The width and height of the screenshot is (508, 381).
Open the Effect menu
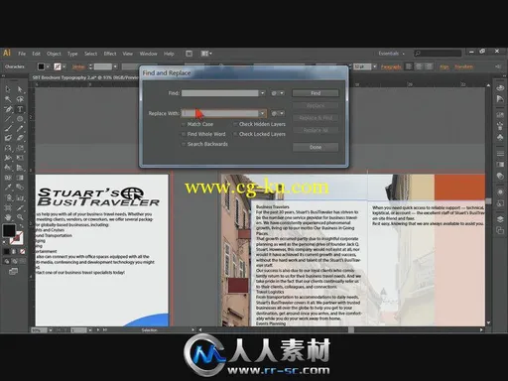(x=110, y=54)
